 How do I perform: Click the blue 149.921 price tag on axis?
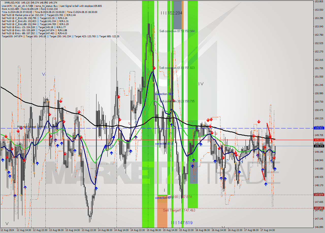[x=319, y=128]
